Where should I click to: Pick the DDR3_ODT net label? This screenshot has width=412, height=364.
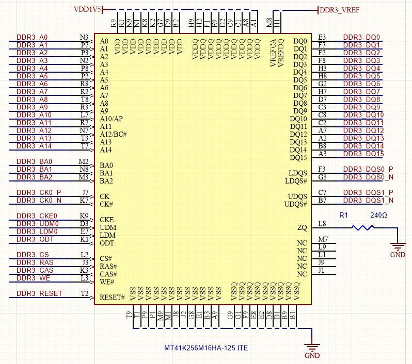[35, 239]
